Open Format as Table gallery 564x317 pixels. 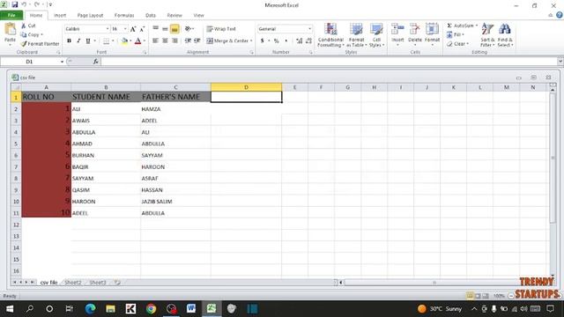[356, 35]
